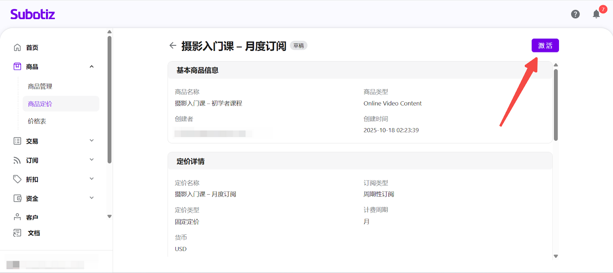Expand the 订阅 menu chevron
The image size is (613, 273).
pos(92,160)
